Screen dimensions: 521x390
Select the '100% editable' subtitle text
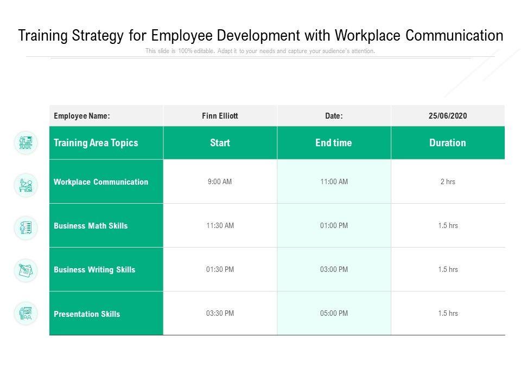pyautogui.click(x=260, y=51)
